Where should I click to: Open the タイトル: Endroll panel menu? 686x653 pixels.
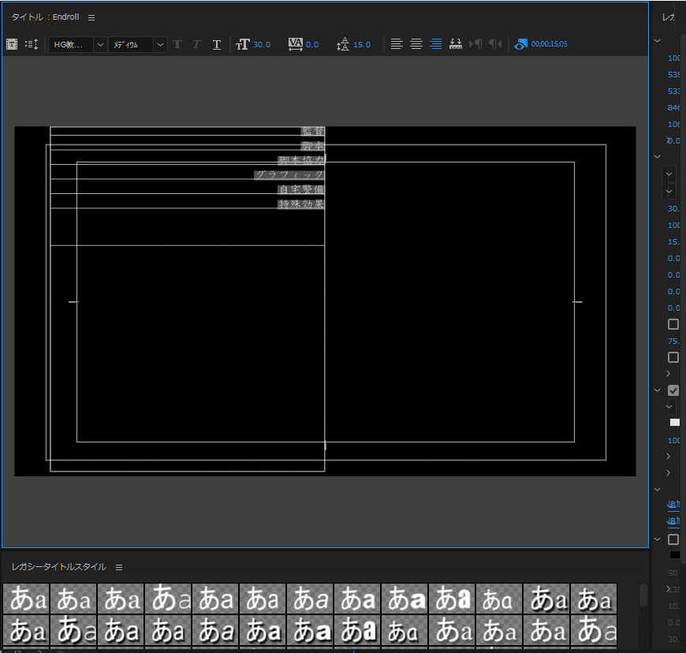(91, 17)
